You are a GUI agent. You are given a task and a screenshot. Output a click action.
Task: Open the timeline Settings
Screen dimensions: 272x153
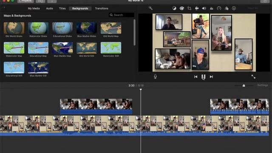pyautogui.click(x=263, y=85)
